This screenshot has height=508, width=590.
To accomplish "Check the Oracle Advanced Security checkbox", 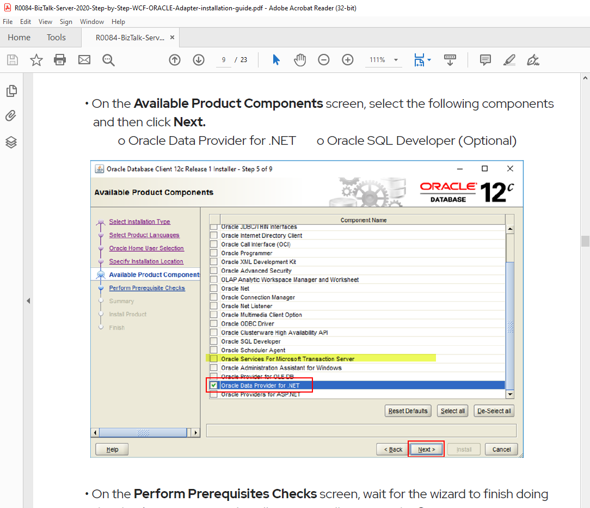I will coord(214,271).
